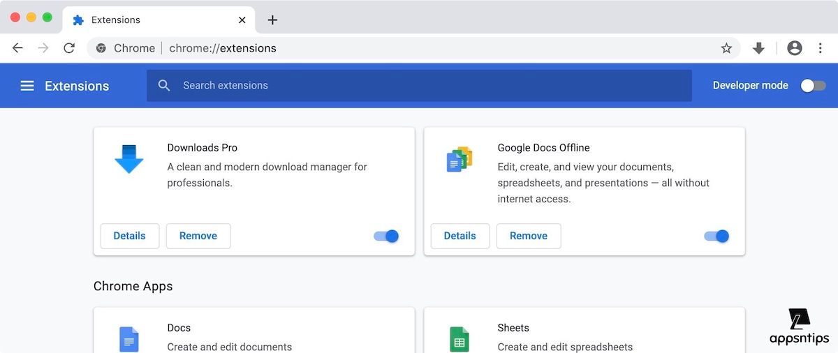Open Chrome's three-dot menu
The height and width of the screenshot is (353, 838).
click(x=821, y=48)
